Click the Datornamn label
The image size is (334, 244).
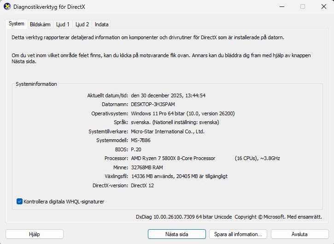[115, 104]
